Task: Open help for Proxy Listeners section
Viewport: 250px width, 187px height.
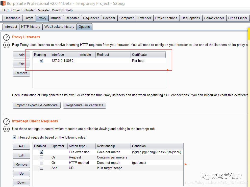Action: click(6, 37)
